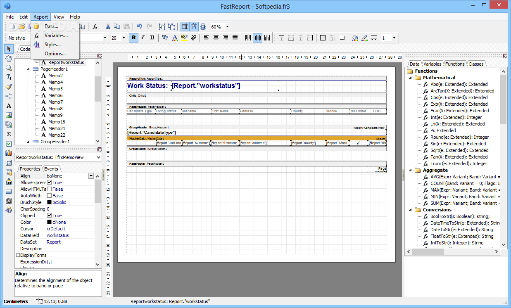Pick the fill background color bucket

pyautogui.click(x=355, y=38)
